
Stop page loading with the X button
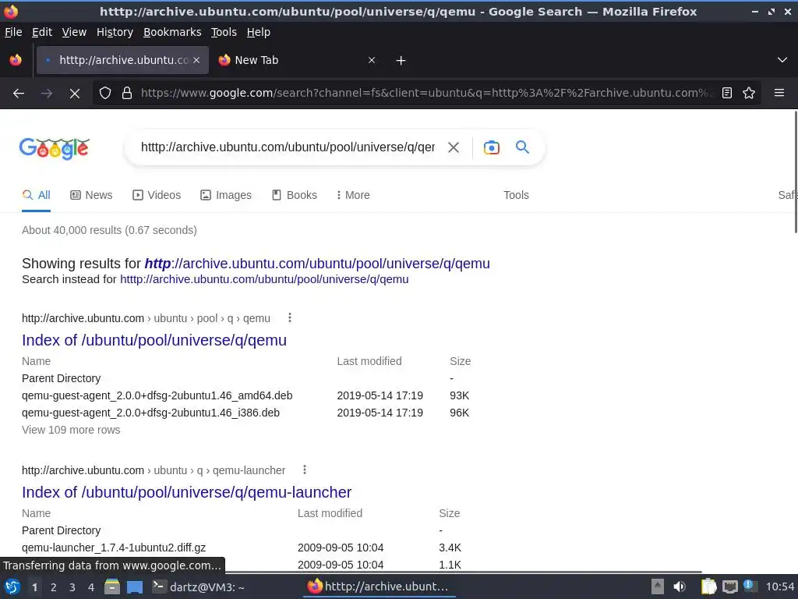(74, 94)
